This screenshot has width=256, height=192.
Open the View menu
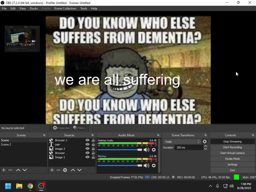[x=22, y=8]
